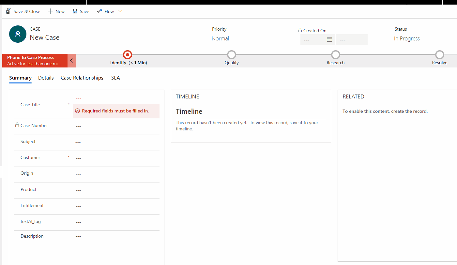Click the Identify (< 1 Min) stage label
Viewport: 457px width, 265px height.
(129, 63)
